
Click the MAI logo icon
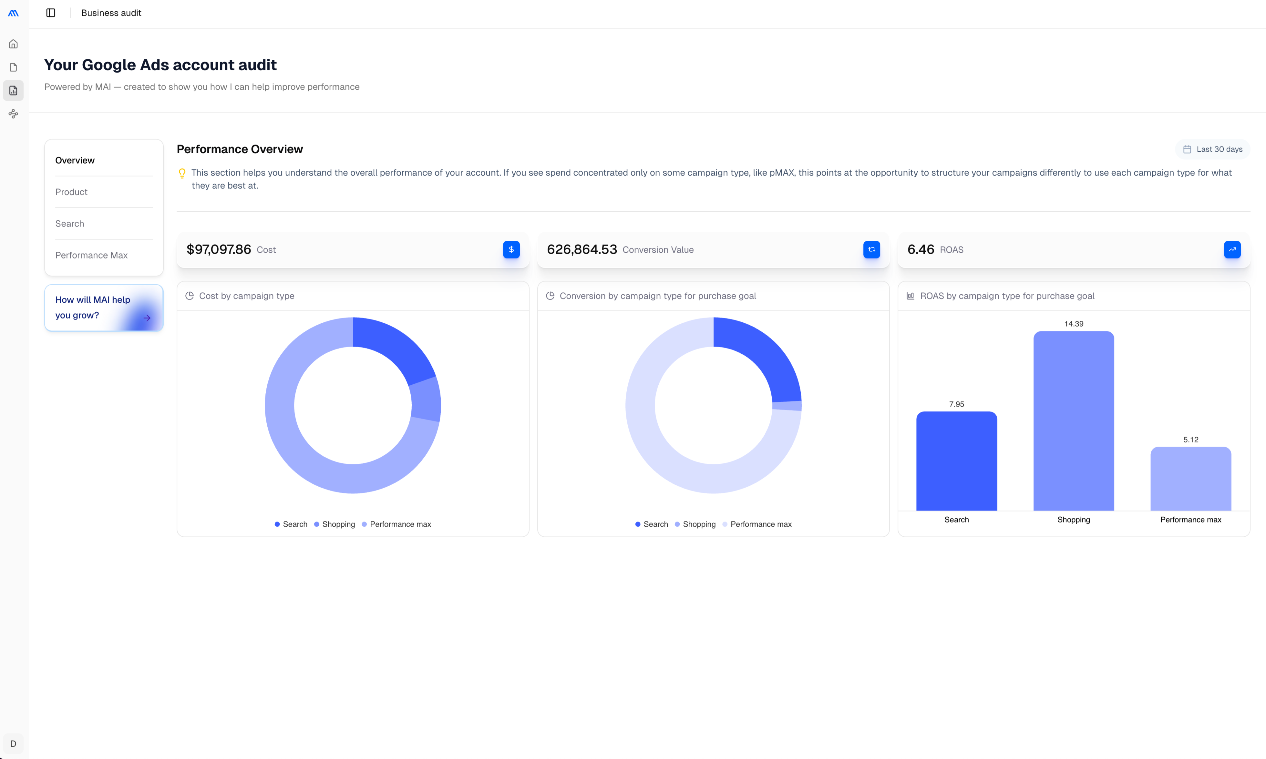coord(13,13)
